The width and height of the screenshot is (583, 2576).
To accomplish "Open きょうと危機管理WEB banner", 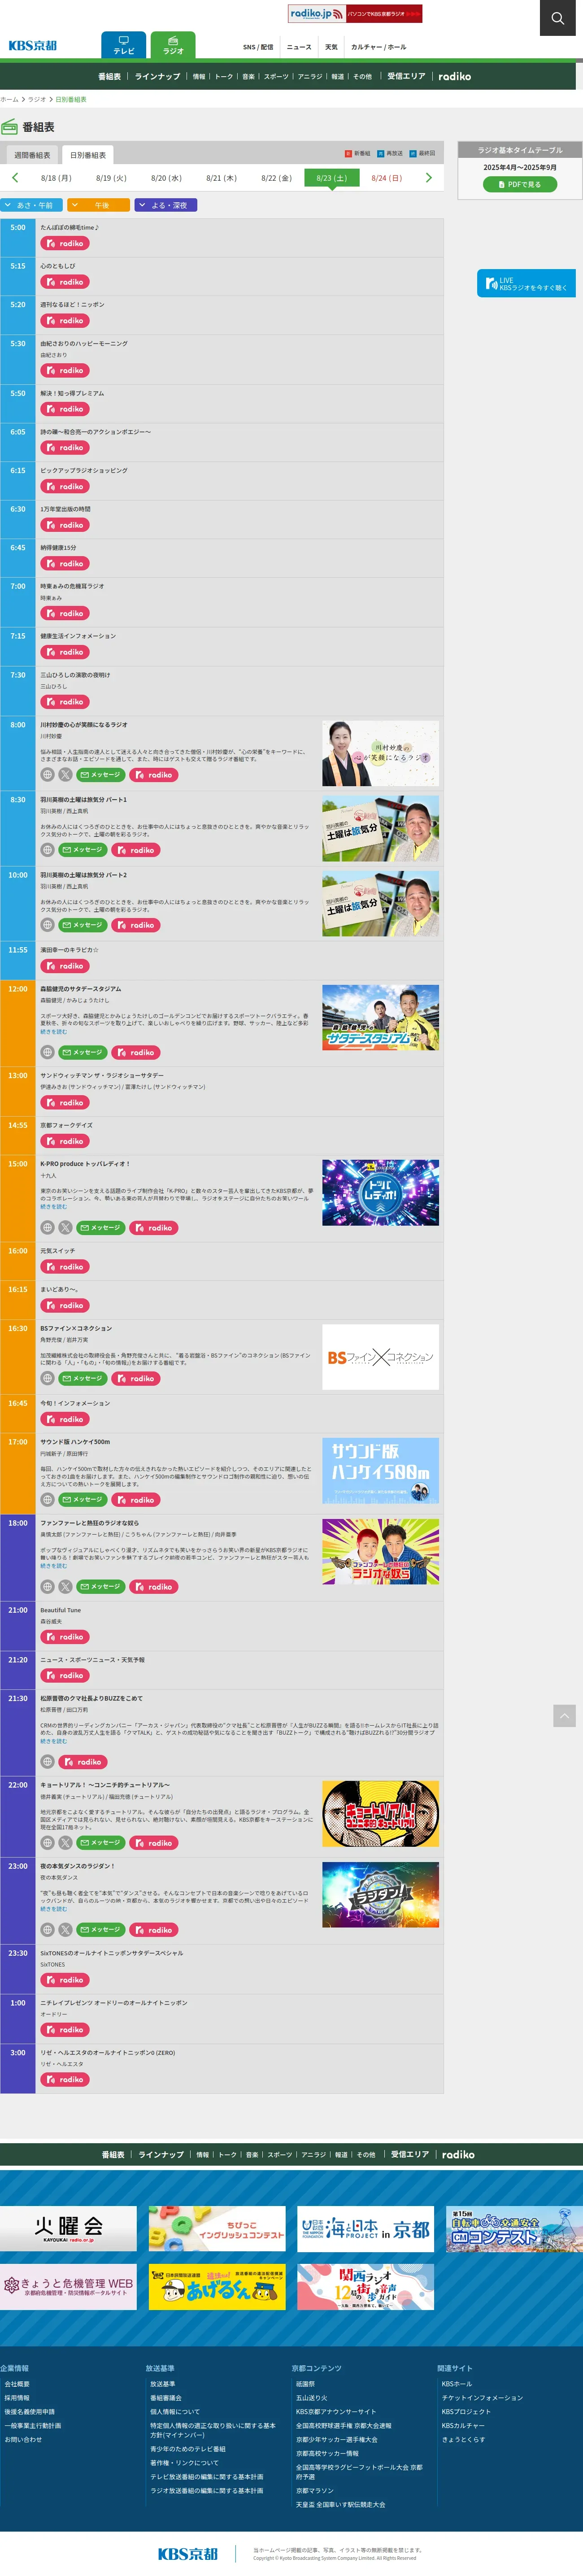I will click(x=68, y=2287).
